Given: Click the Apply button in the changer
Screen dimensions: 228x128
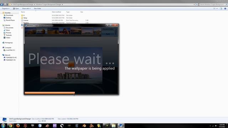Looking at the screenshot, I should point(108,34).
